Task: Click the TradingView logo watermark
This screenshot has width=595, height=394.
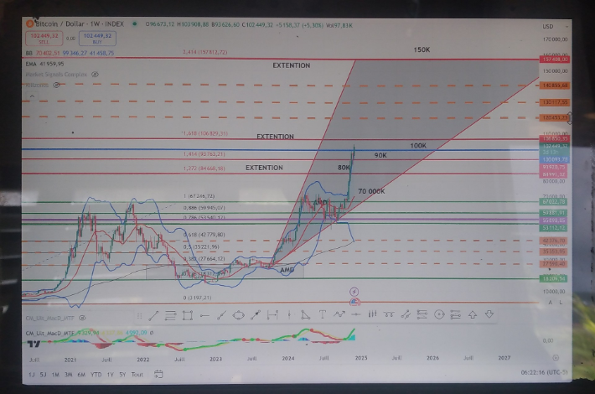Action: pyautogui.click(x=34, y=344)
